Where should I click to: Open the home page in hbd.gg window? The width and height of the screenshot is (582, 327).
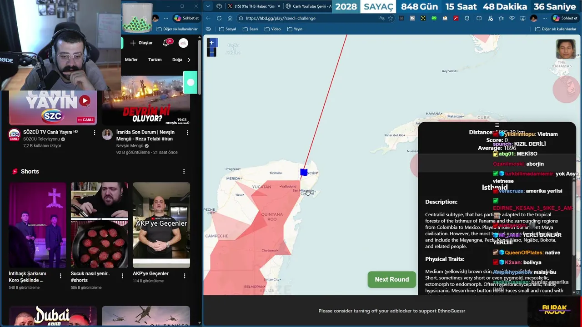click(230, 18)
